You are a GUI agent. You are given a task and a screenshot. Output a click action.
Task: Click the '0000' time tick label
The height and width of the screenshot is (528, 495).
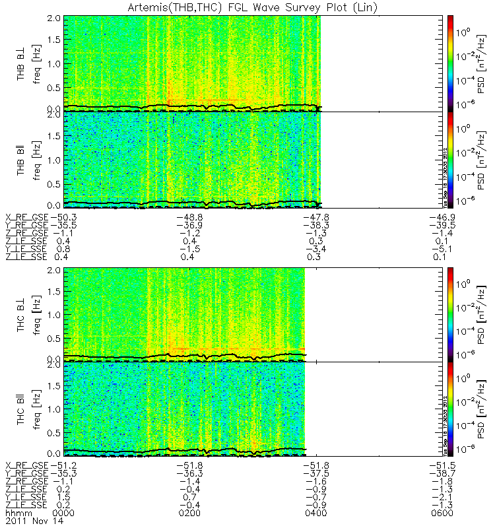(x=63, y=513)
